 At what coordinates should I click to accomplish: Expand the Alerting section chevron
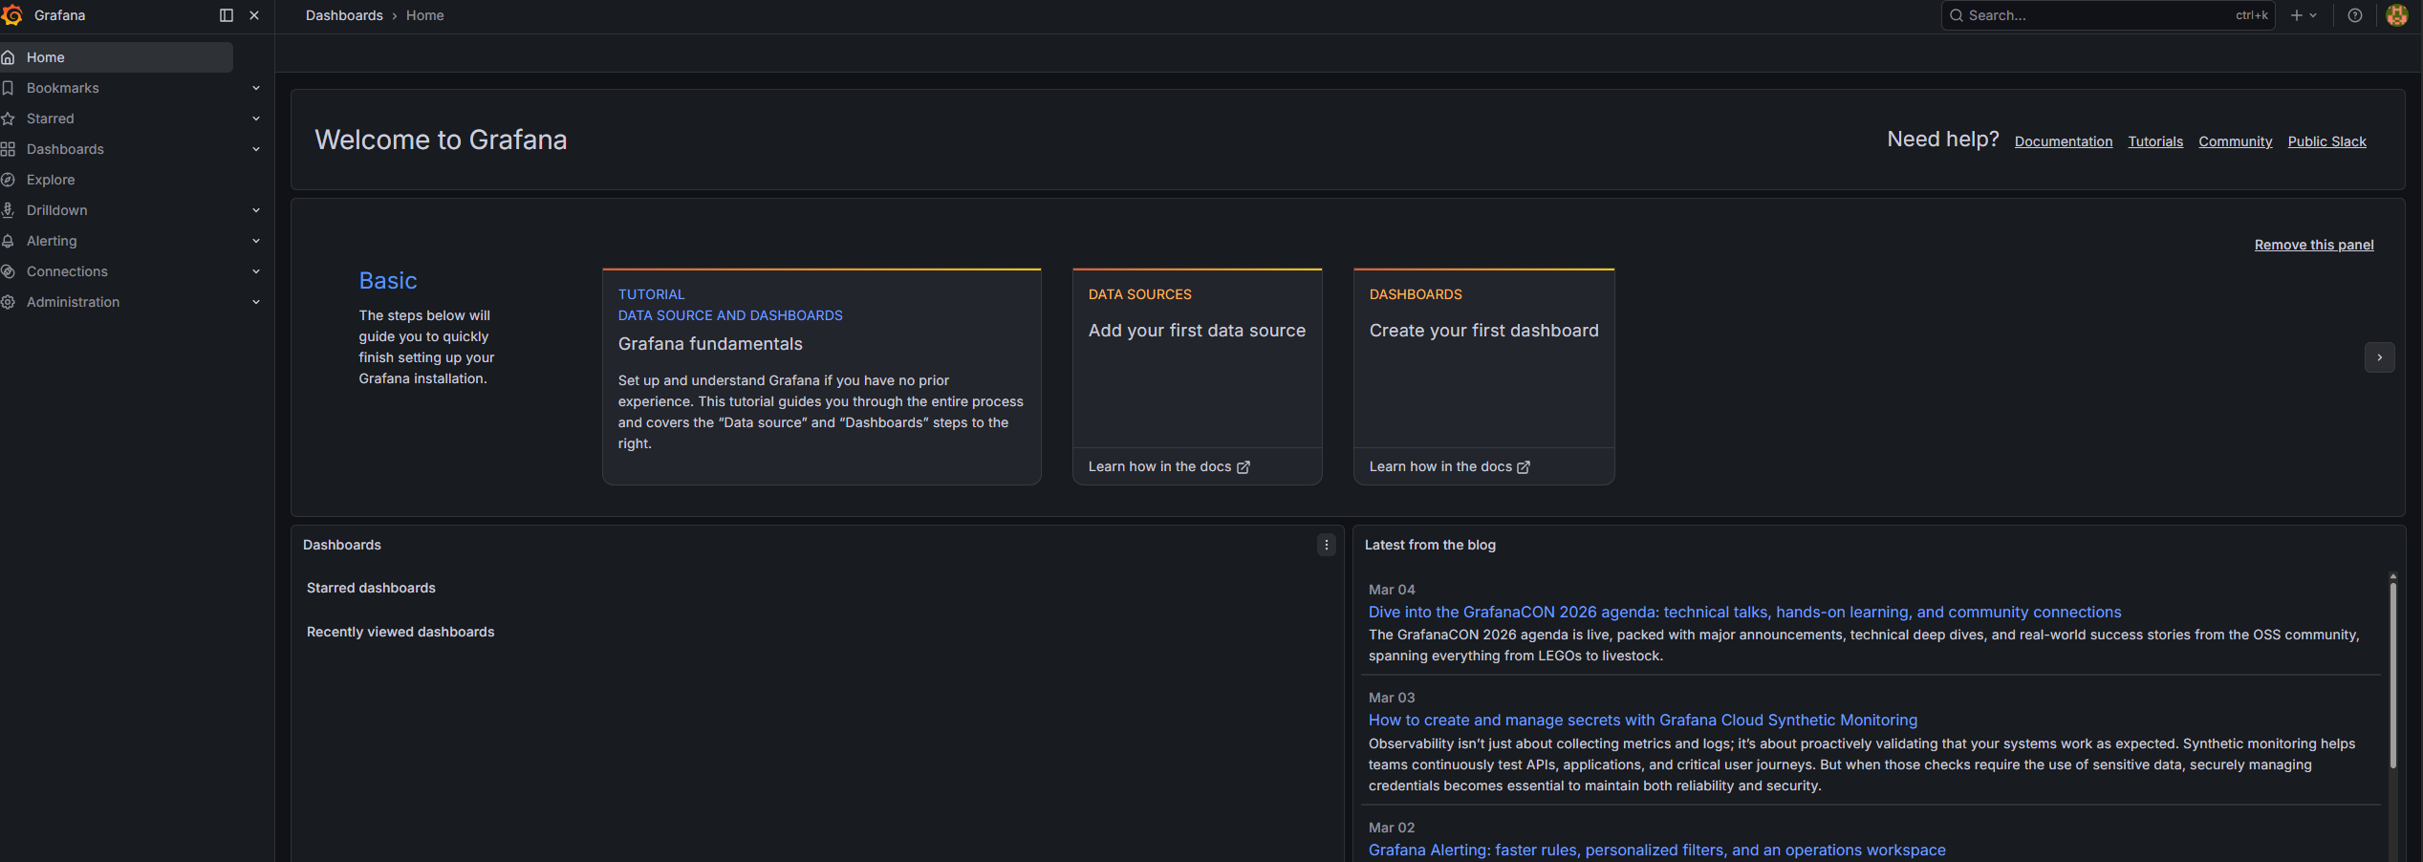pyautogui.click(x=256, y=241)
